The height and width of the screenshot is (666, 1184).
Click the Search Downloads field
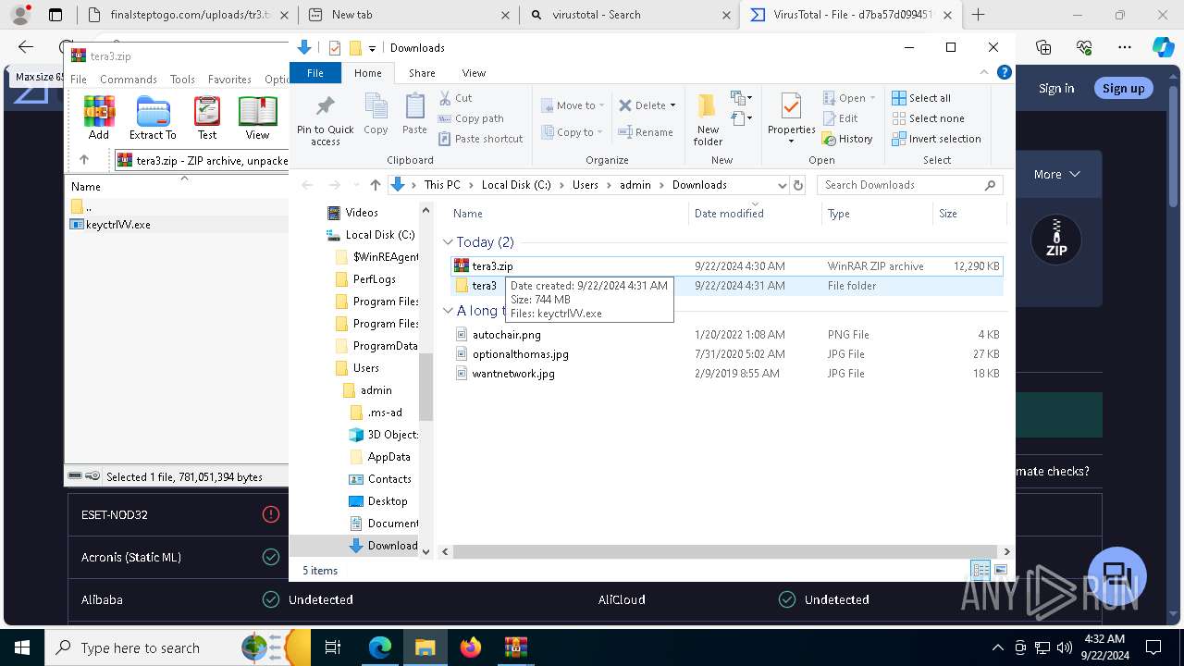(910, 185)
